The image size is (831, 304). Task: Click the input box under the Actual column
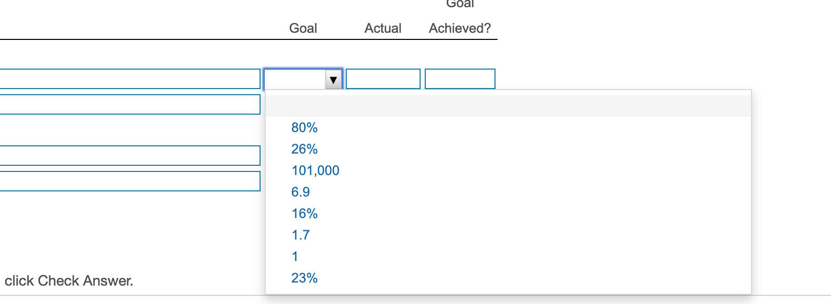383,79
